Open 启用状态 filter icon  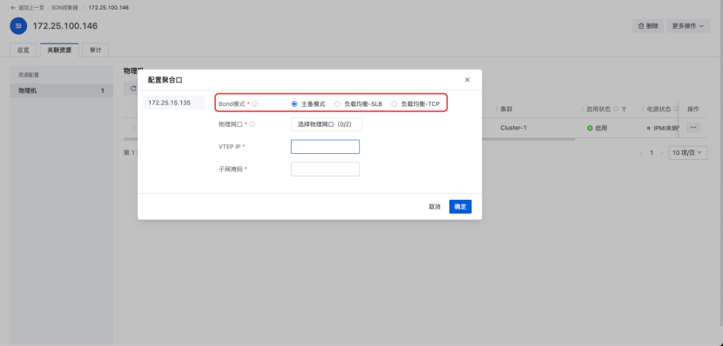click(624, 110)
